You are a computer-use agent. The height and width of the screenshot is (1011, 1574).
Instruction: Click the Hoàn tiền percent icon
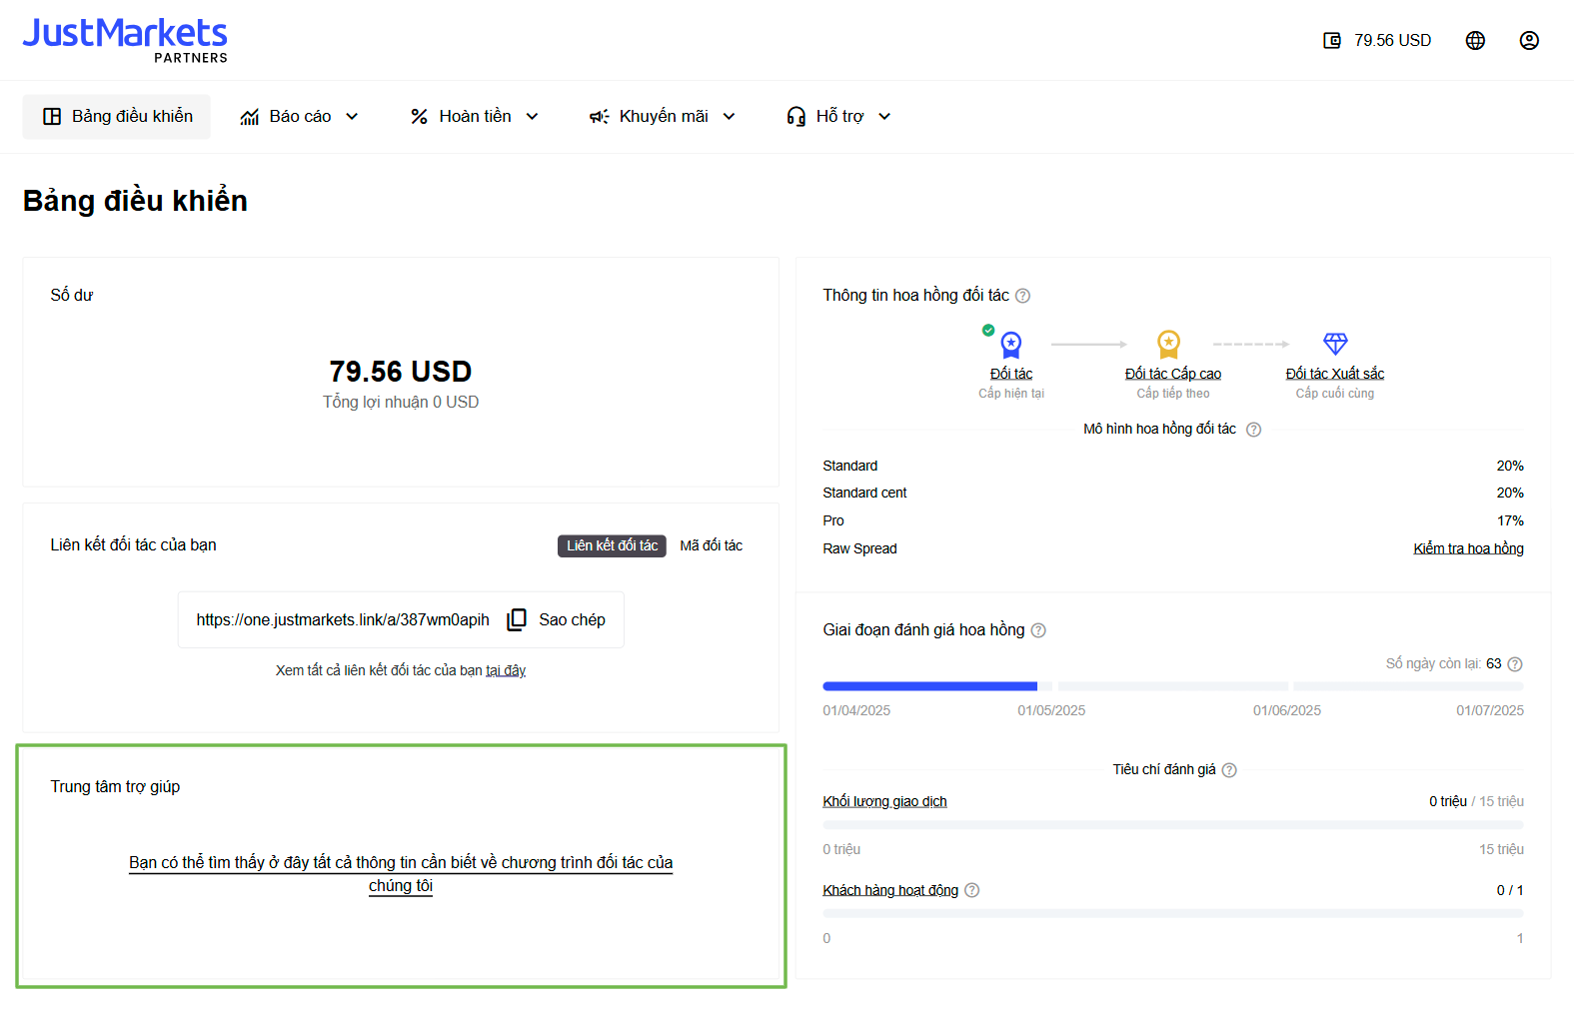pos(420,117)
